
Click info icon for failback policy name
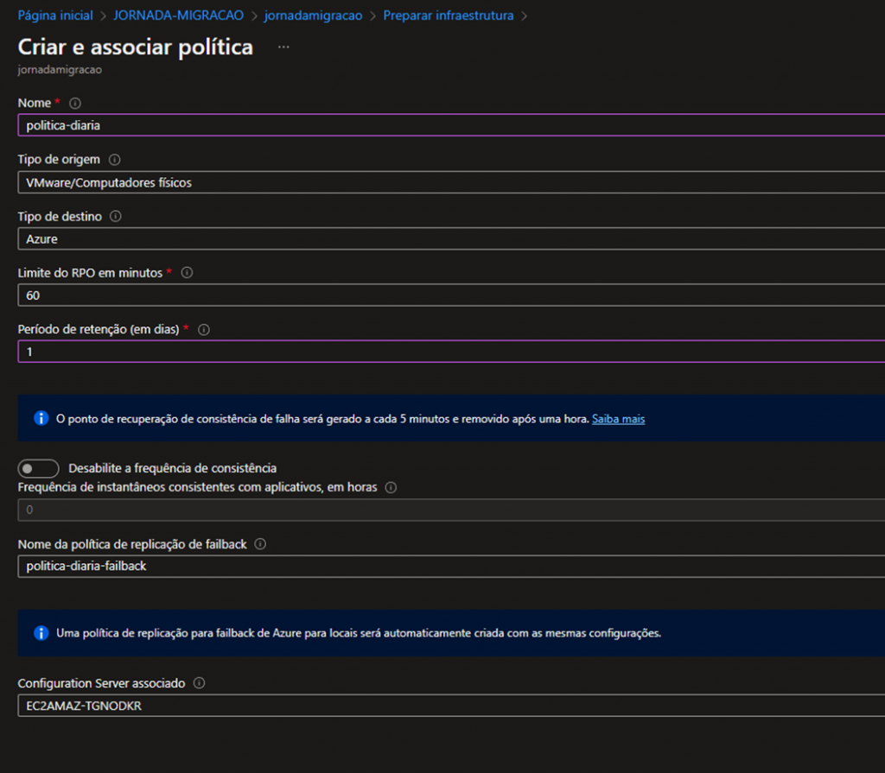click(260, 544)
